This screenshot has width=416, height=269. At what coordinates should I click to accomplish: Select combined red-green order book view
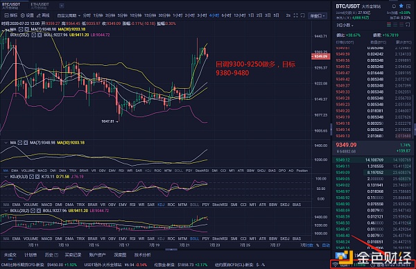coord(389,25)
